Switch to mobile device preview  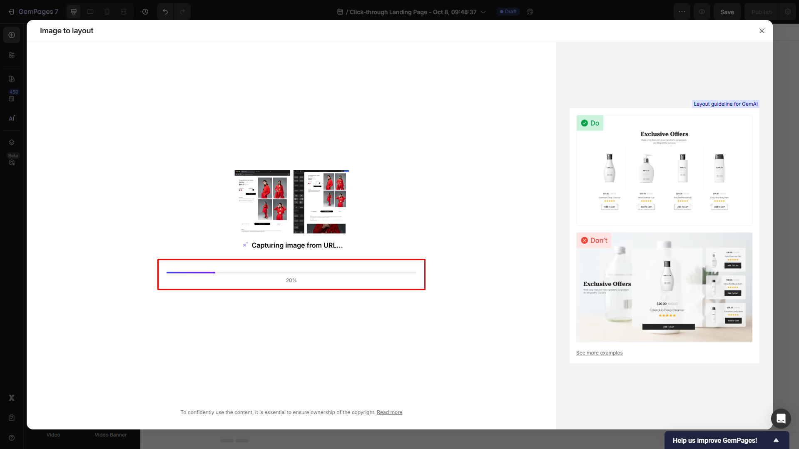coord(107,12)
